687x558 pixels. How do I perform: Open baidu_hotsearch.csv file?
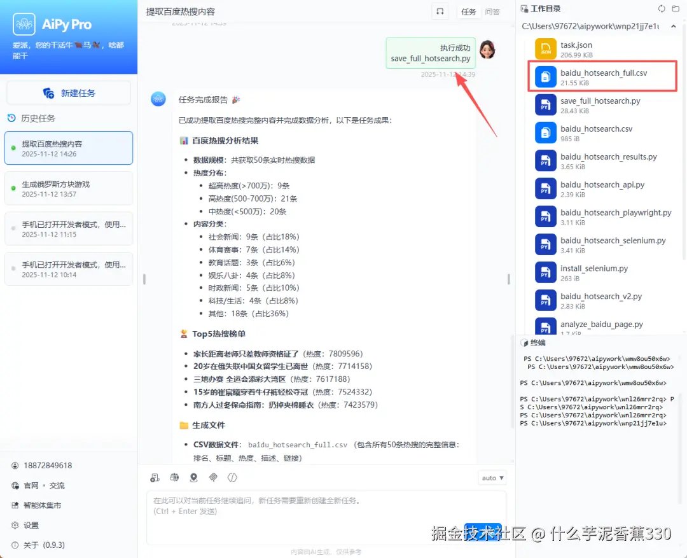(602, 133)
